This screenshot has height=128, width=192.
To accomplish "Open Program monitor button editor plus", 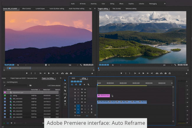I will pyautogui.click(x=186, y=74).
